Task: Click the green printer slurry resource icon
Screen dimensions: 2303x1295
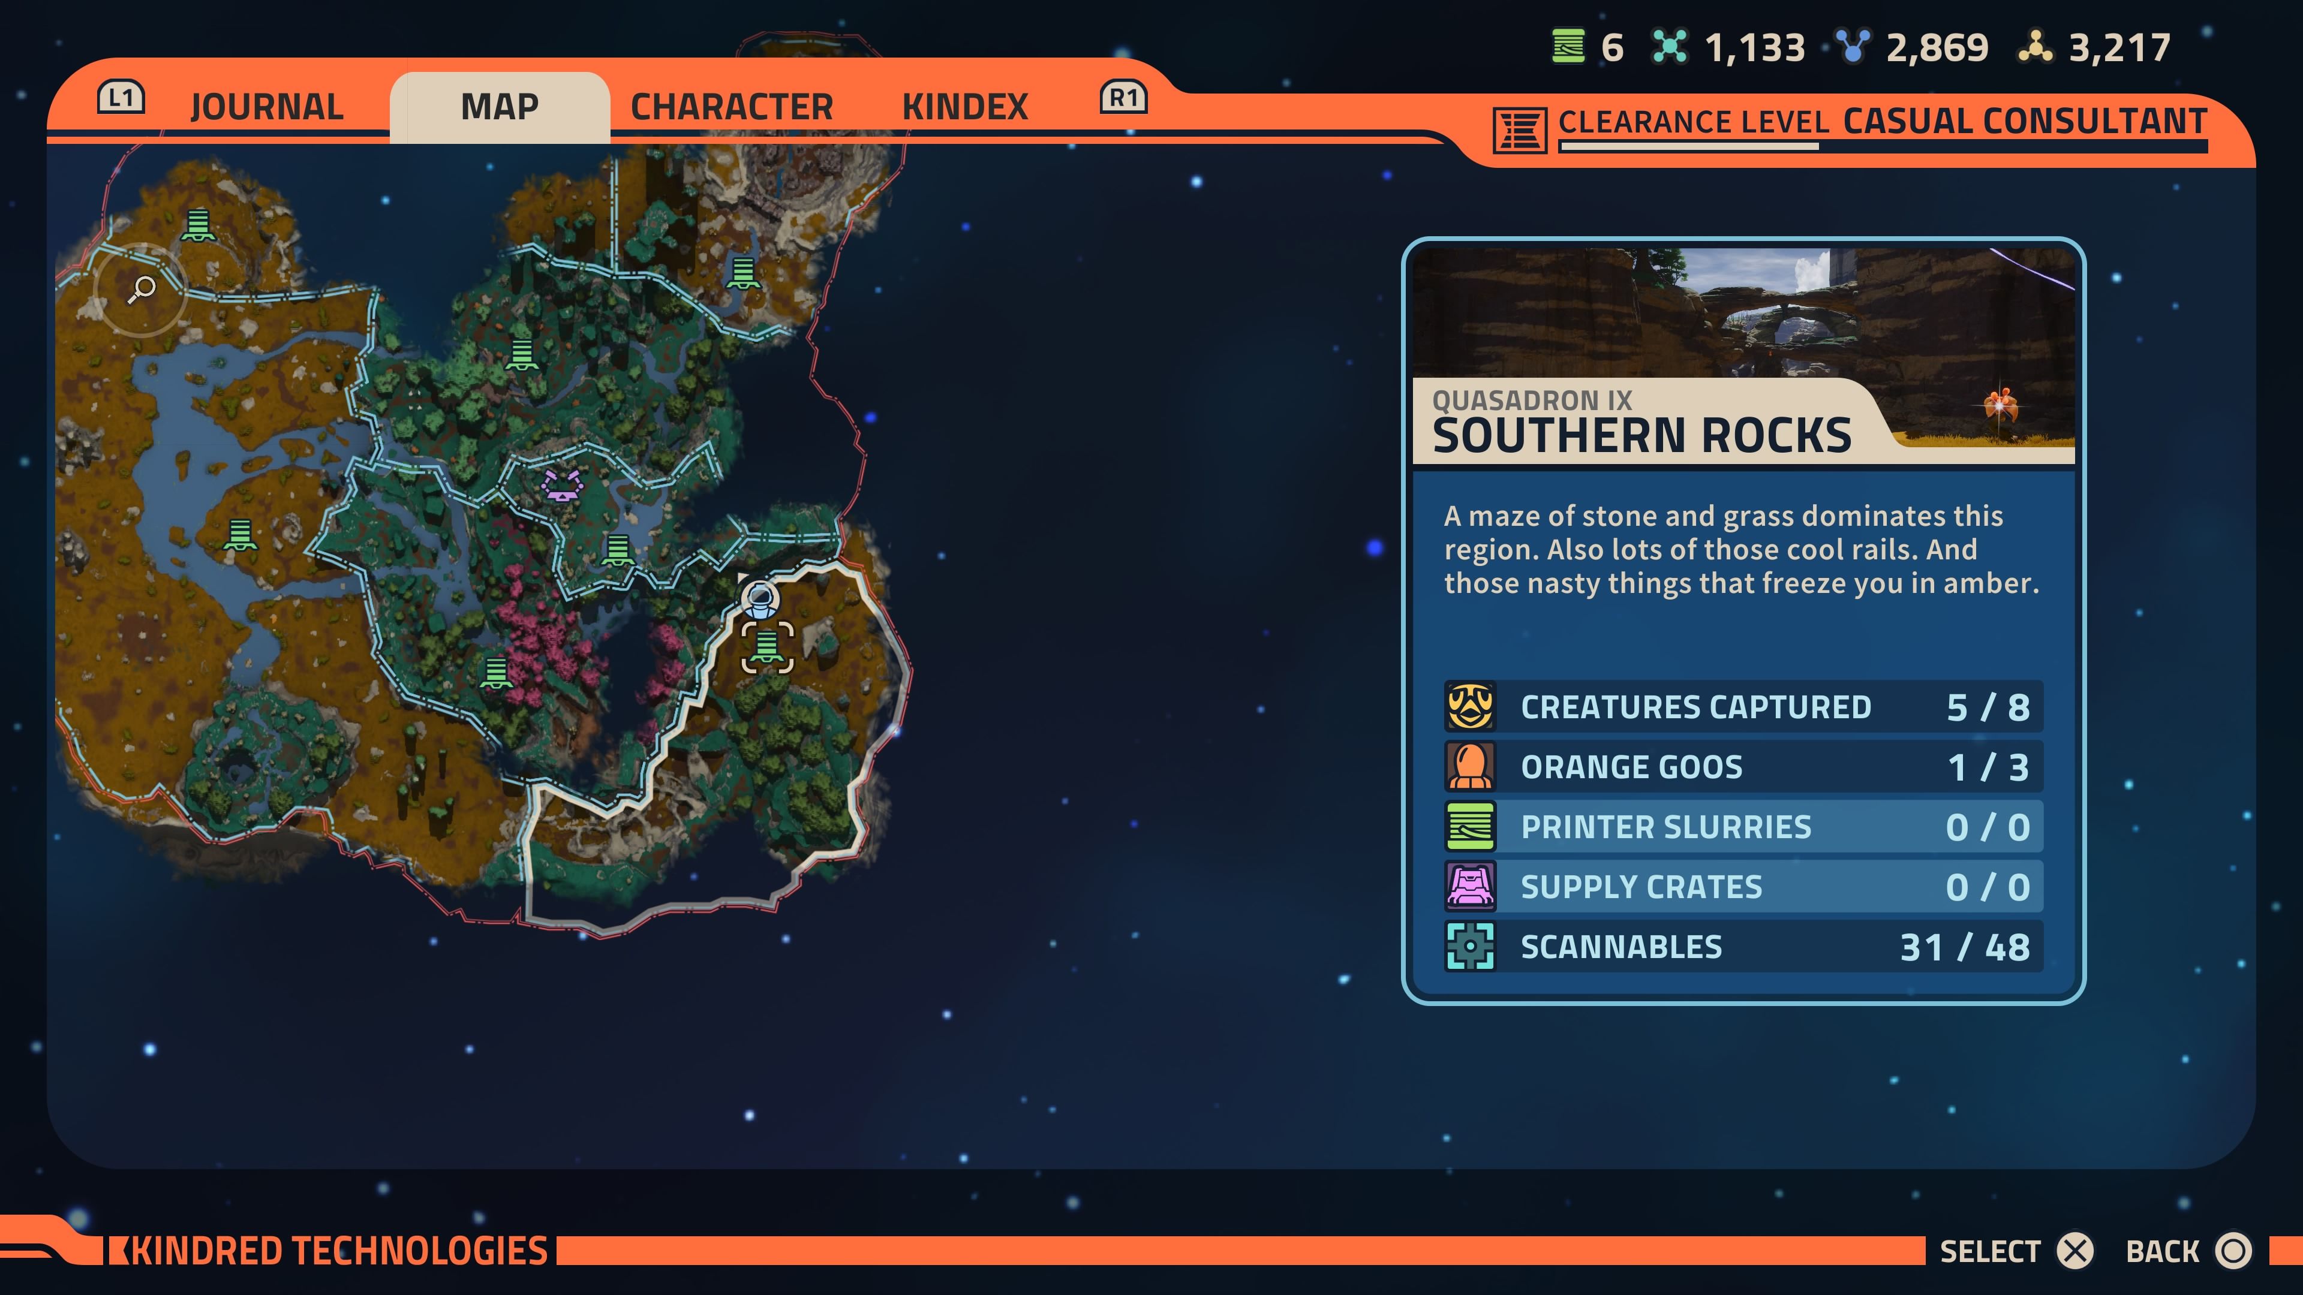Action: pos(1568,47)
